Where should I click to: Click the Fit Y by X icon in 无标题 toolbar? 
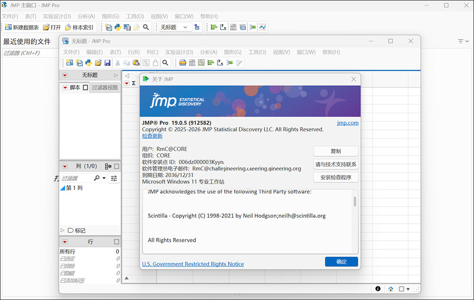pos(220,63)
